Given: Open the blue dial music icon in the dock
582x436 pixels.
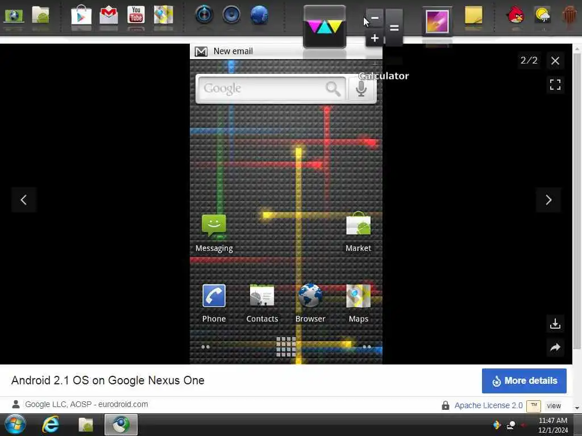Looking at the screenshot, I should pos(204,15).
